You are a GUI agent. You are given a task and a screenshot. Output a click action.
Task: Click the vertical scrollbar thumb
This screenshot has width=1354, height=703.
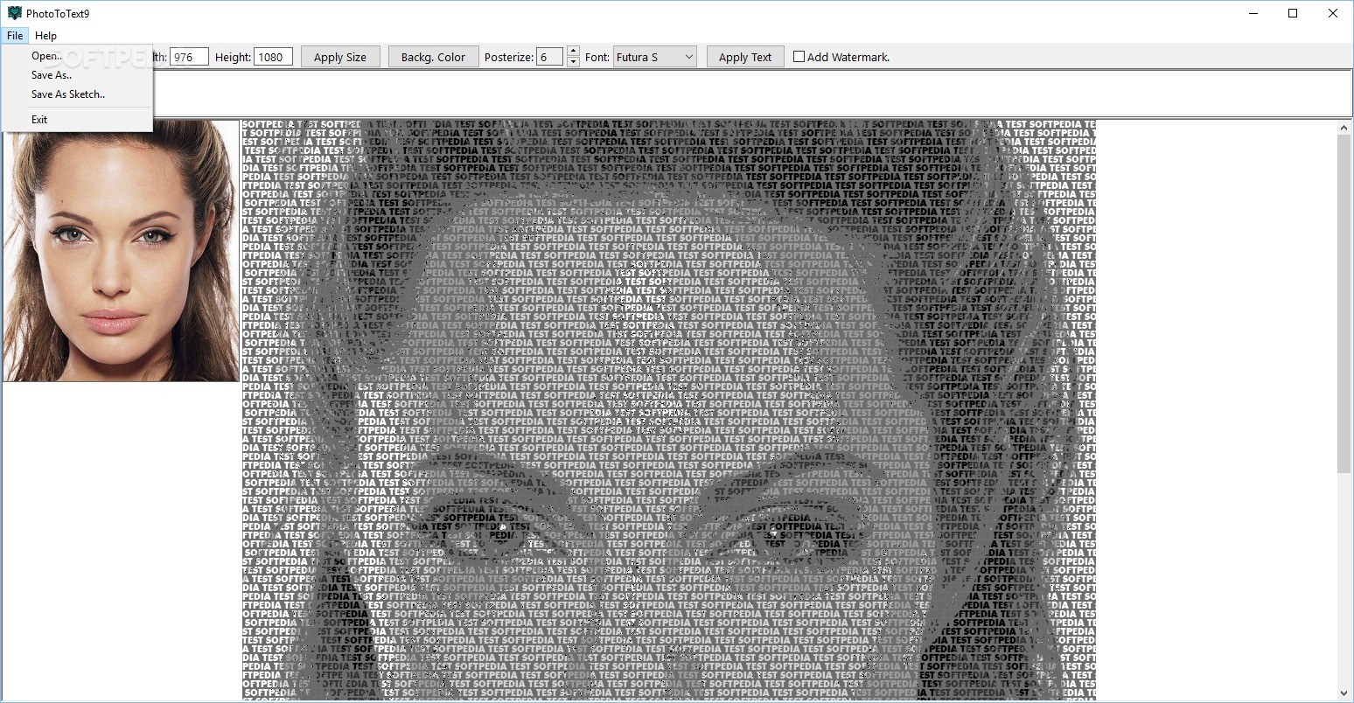click(x=1344, y=303)
